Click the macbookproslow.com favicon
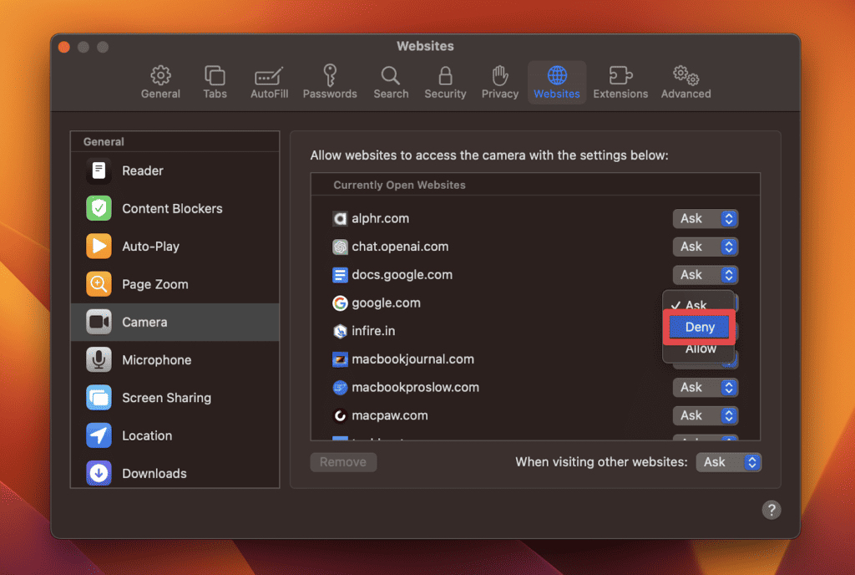855x575 pixels. (x=340, y=387)
